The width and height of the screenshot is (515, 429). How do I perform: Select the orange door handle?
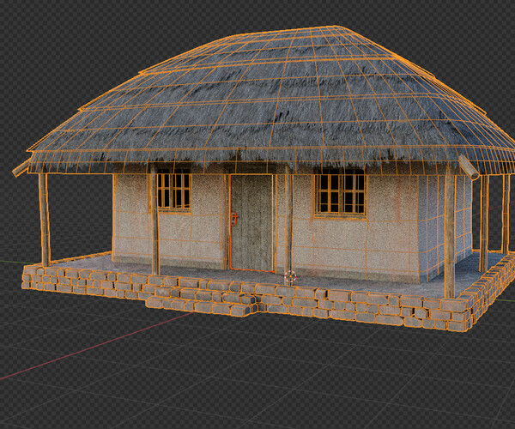(x=234, y=219)
